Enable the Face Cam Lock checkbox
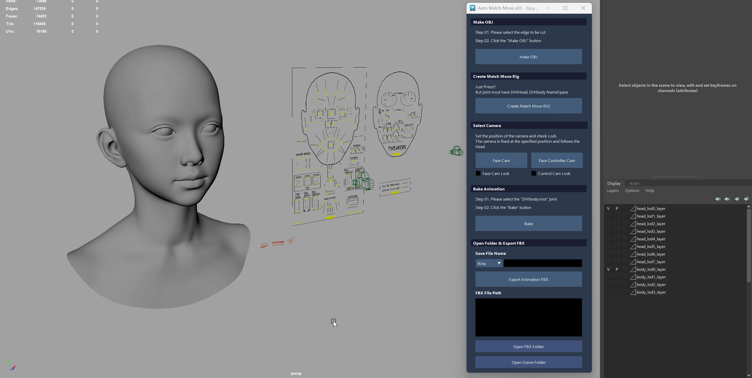 [x=478, y=174]
